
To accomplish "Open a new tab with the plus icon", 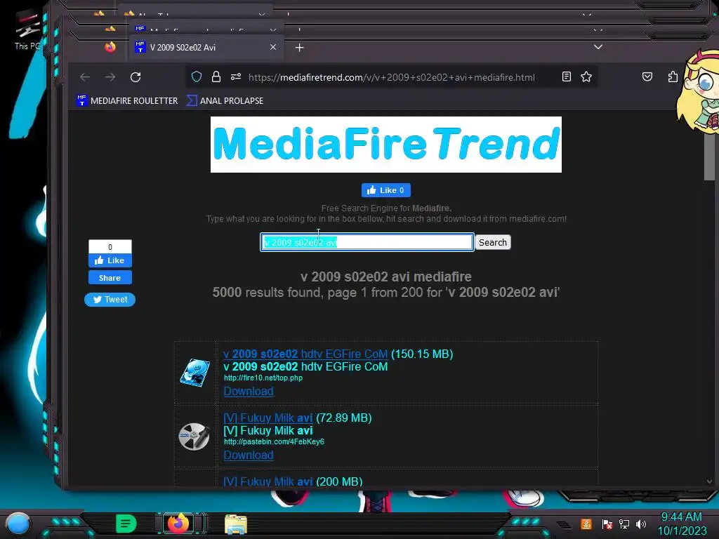I will coord(299,47).
